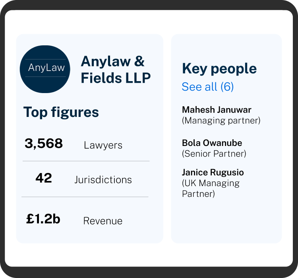Screen dimensions: 298x278
Task: Click the Key people heading
Action: coord(219,69)
